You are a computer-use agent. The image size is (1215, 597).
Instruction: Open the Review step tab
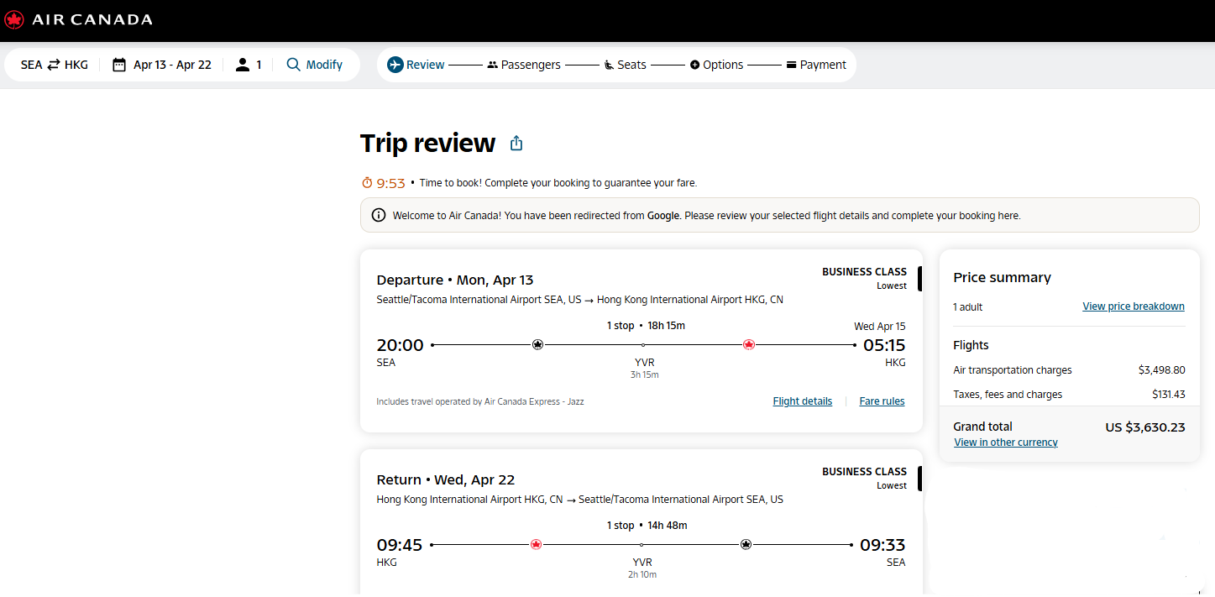(416, 65)
